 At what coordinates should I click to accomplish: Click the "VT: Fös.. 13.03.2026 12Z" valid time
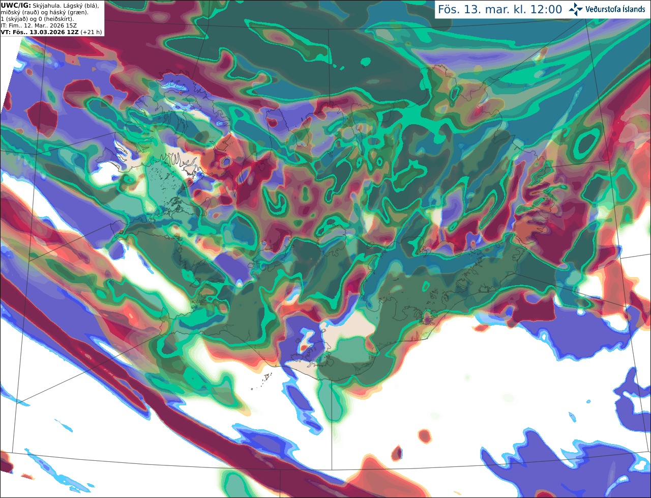tap(40, 32)
